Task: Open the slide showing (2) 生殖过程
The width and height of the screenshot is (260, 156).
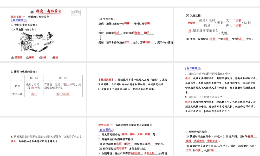Action: (130, 35)
